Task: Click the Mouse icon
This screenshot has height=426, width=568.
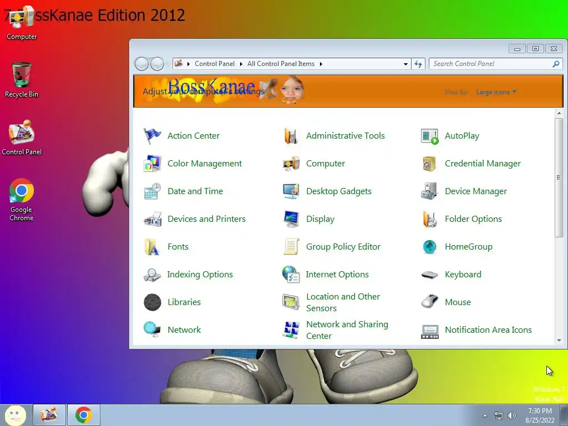Action: point(430,301)
